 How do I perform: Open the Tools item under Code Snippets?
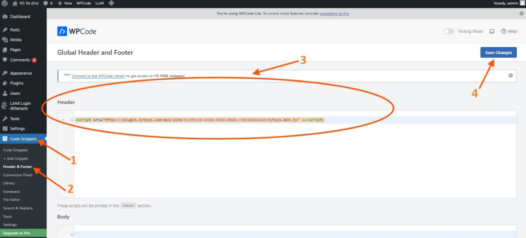point(7,217)
